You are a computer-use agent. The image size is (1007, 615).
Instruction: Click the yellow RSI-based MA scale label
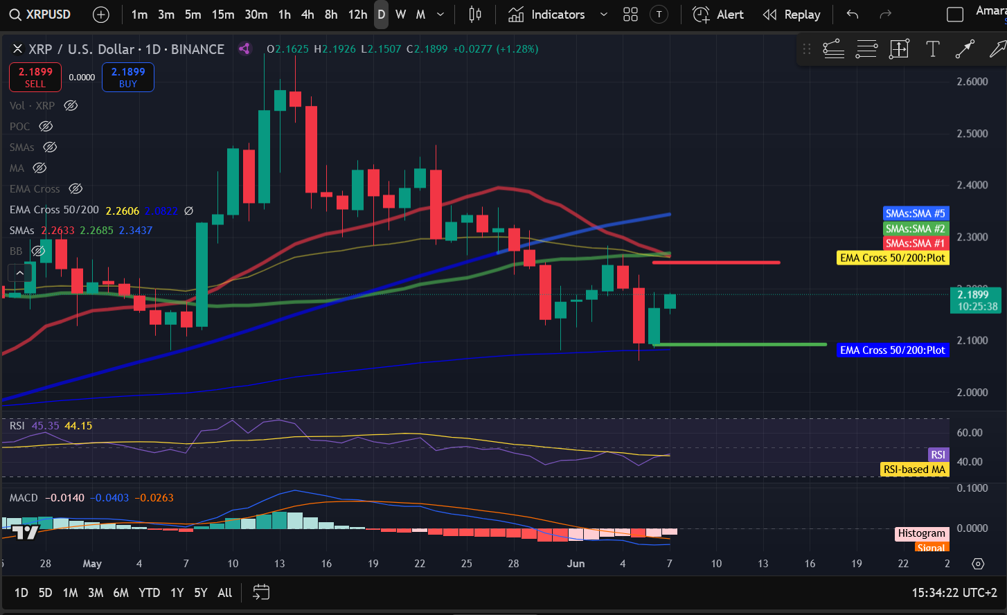point(914,470)
